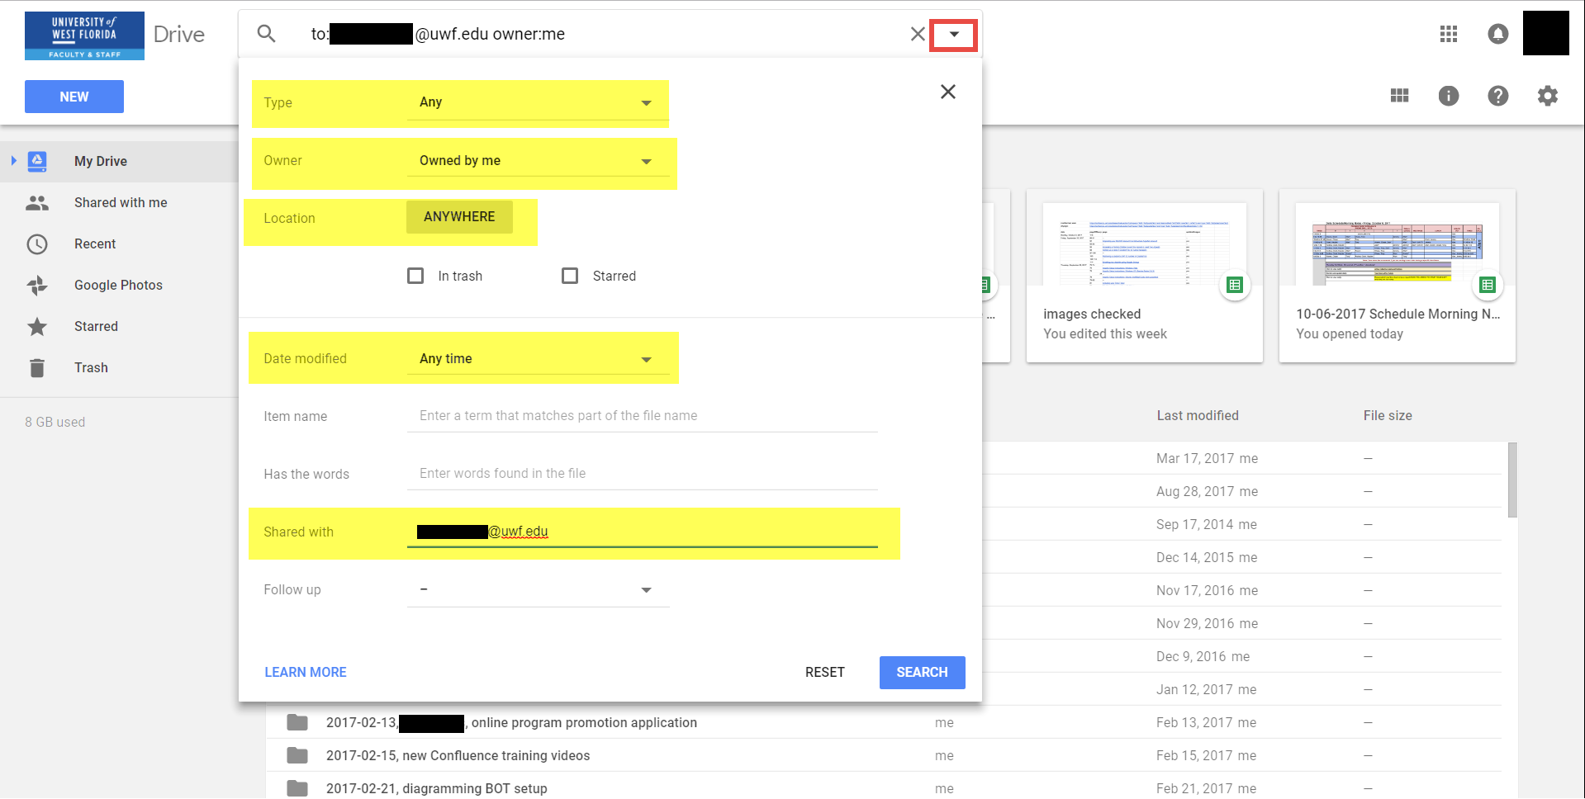
Task: Click the Has the words field
Action: [642, 474]
